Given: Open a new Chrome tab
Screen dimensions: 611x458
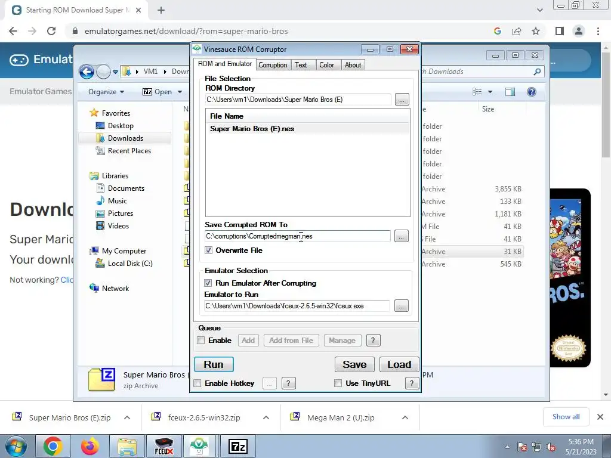Looking at the screenshot, I should click(x=161, y=11).
